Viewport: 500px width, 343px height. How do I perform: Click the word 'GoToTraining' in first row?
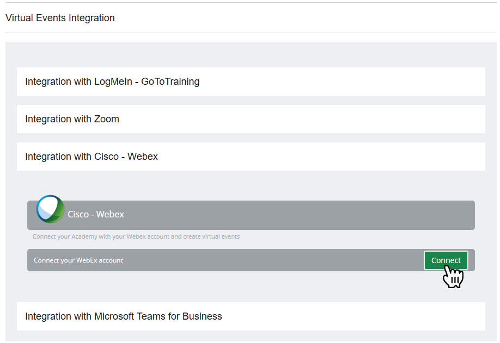[170, 82]
